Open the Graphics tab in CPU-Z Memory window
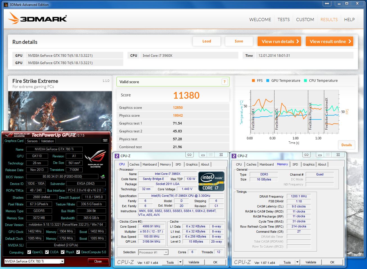The width and height of the screenshot is (367, 269). coord(309,164)
